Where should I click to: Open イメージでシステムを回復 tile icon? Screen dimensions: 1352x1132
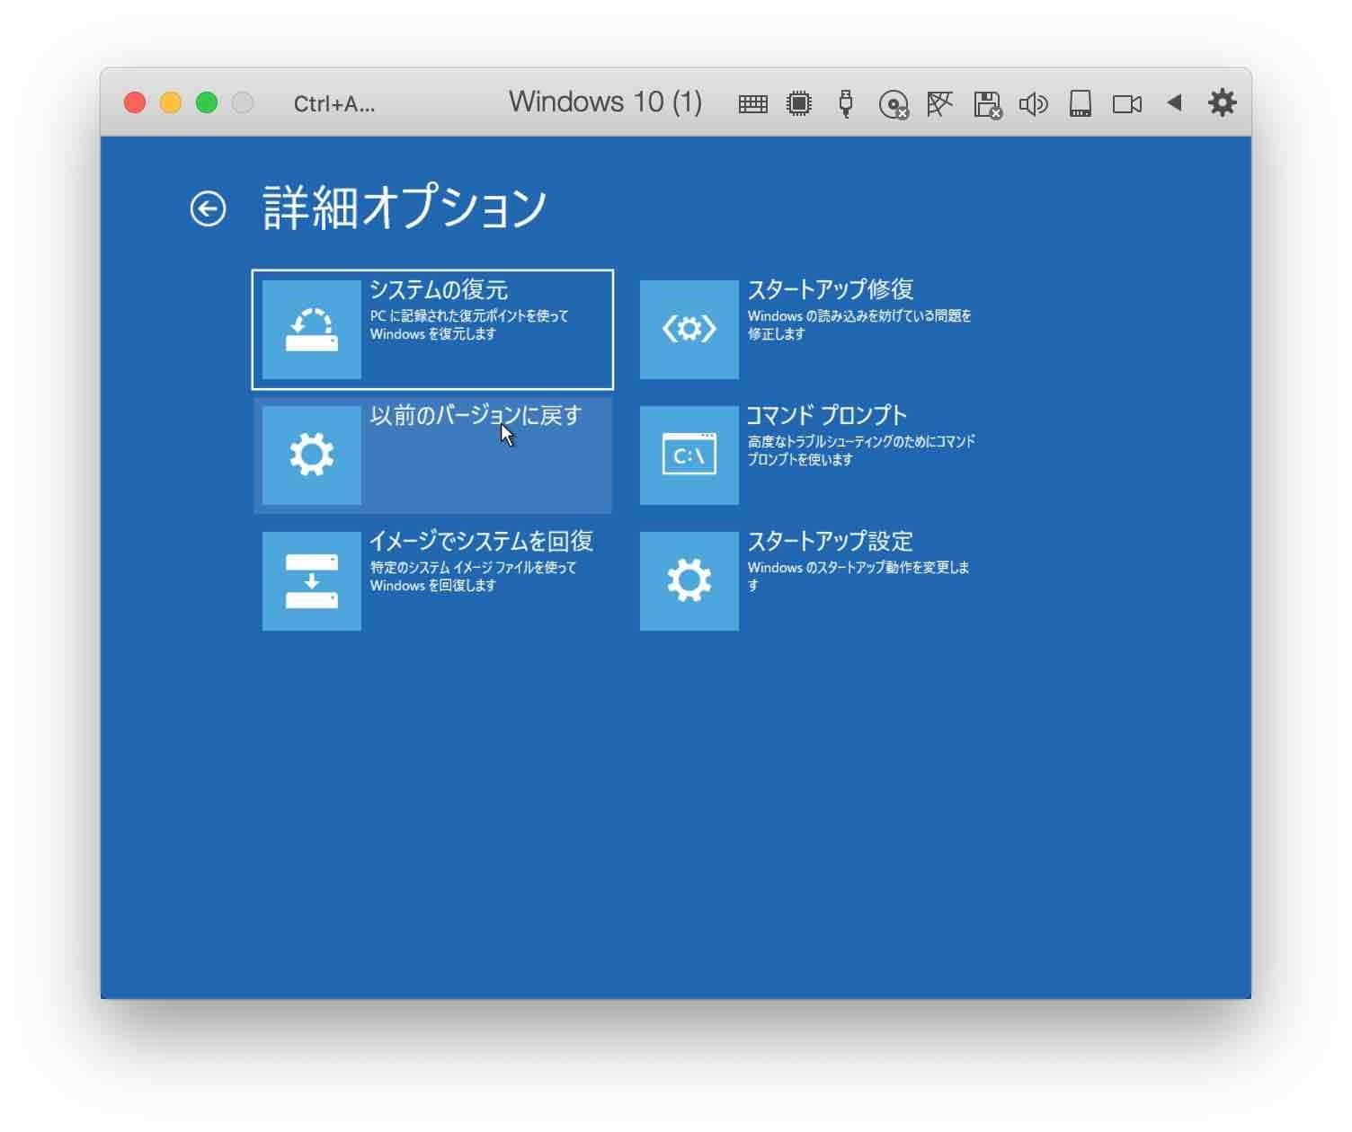pyautogui.click(x=311, y=580)
